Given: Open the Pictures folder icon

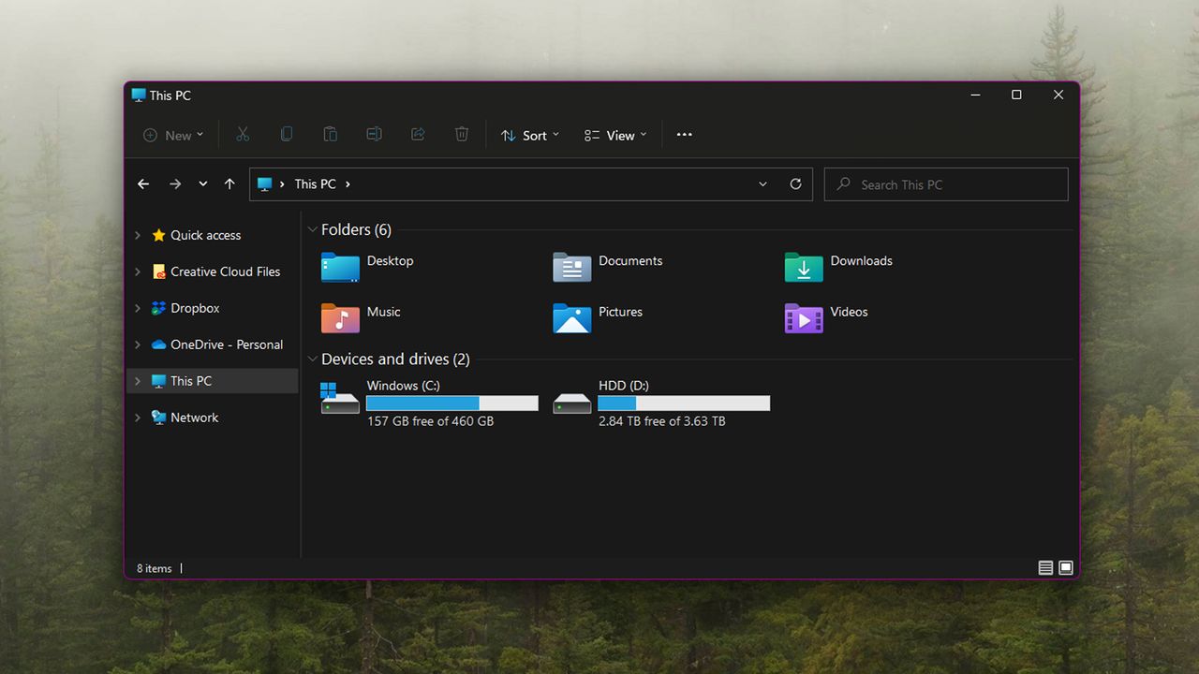Looking at the screenshot, I should (571, 318).
